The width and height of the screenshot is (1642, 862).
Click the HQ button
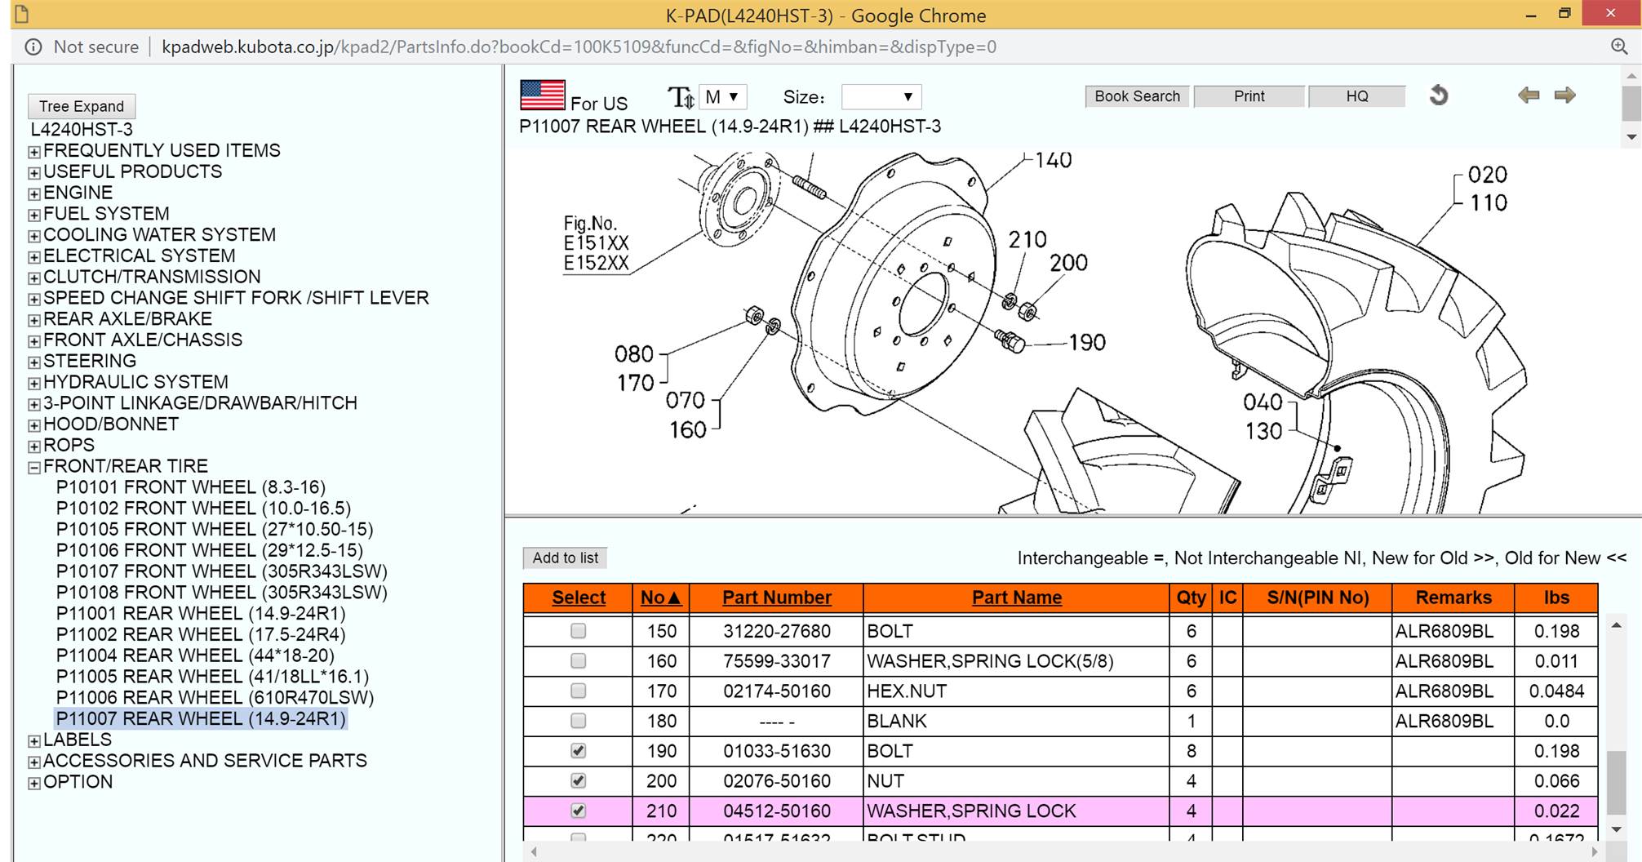coord(1356,96)
